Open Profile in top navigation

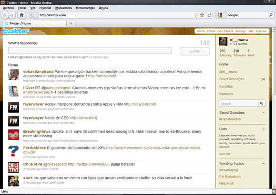click(211, 31)
